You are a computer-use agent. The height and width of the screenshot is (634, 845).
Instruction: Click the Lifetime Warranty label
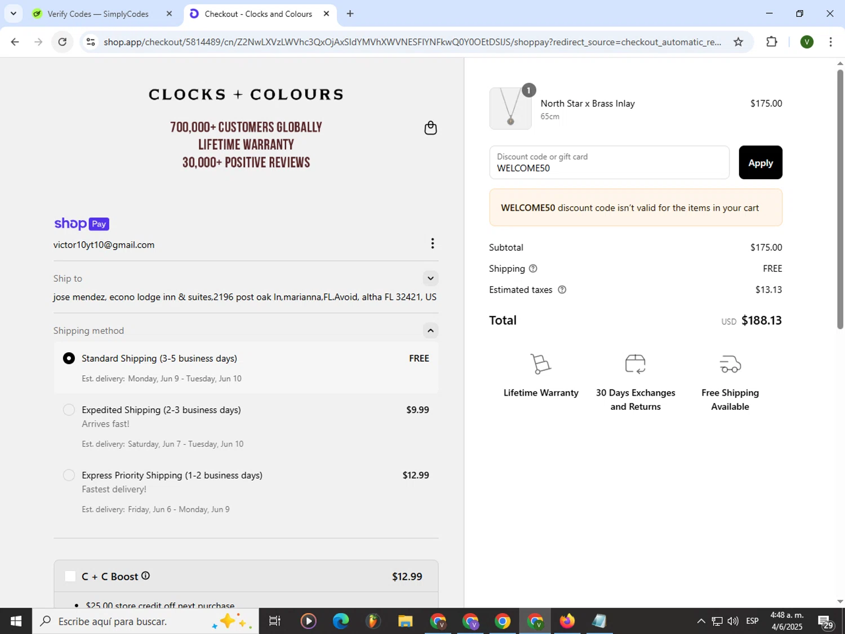coord(541,393)
